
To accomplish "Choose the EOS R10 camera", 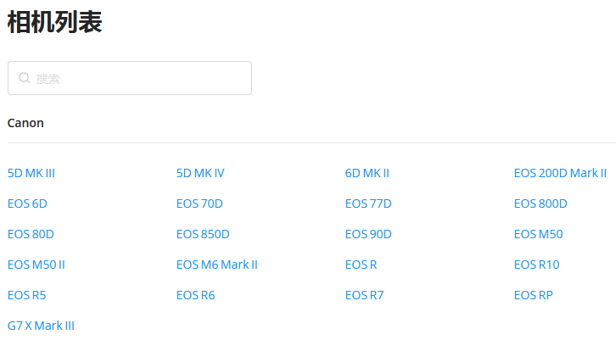I will (x=536, y=265).
